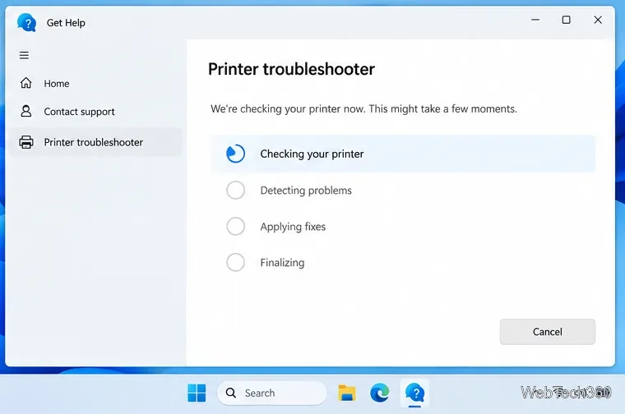Close the Get Help window
Screen dimensions: 625x414
click(x=598, y=20)
